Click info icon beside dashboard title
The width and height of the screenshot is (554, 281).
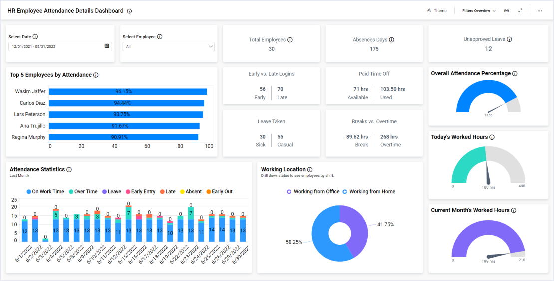tap(130, 11)
